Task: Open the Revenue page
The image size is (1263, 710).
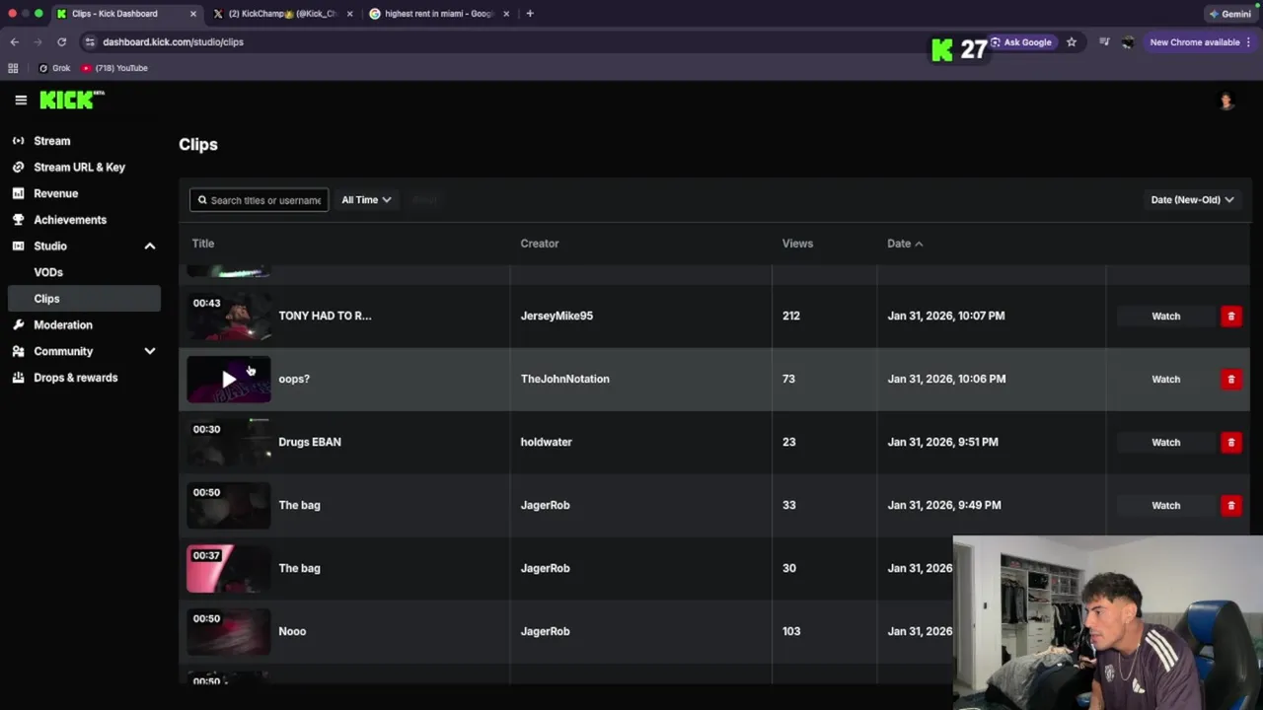Action: (x=55, y=193)
